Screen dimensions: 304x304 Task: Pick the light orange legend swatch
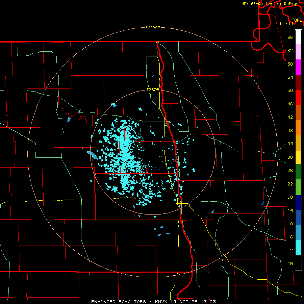tap(298, 128)
